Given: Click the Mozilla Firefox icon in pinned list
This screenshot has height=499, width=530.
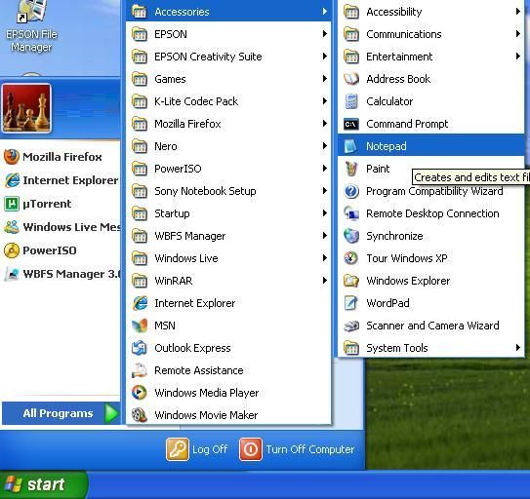Looking at the screenshot, I should coord(12,157).
